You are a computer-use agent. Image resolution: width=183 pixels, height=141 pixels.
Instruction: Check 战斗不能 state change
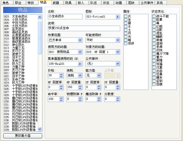coord(154,16)
